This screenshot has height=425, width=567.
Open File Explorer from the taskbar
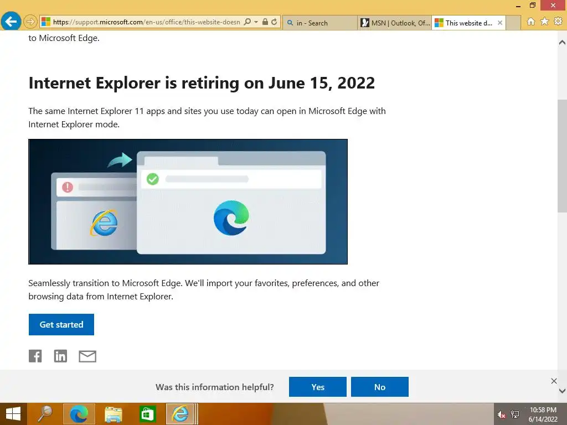(x=113, y=414)
